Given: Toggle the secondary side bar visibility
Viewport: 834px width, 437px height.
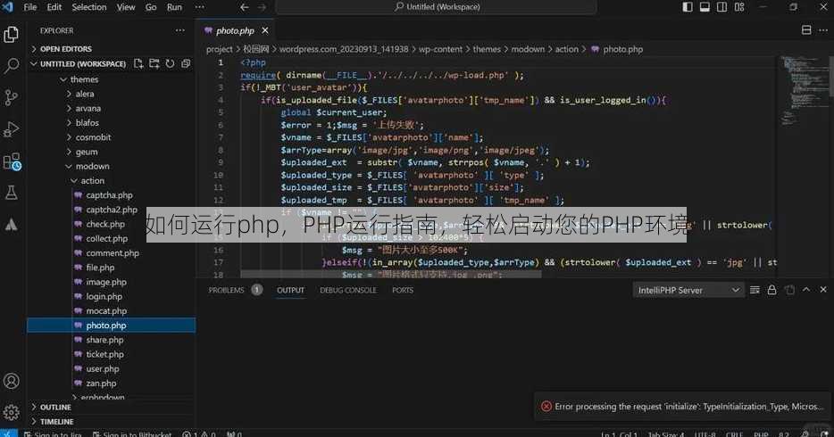Looking at the screenshot, I should point(721,7).
